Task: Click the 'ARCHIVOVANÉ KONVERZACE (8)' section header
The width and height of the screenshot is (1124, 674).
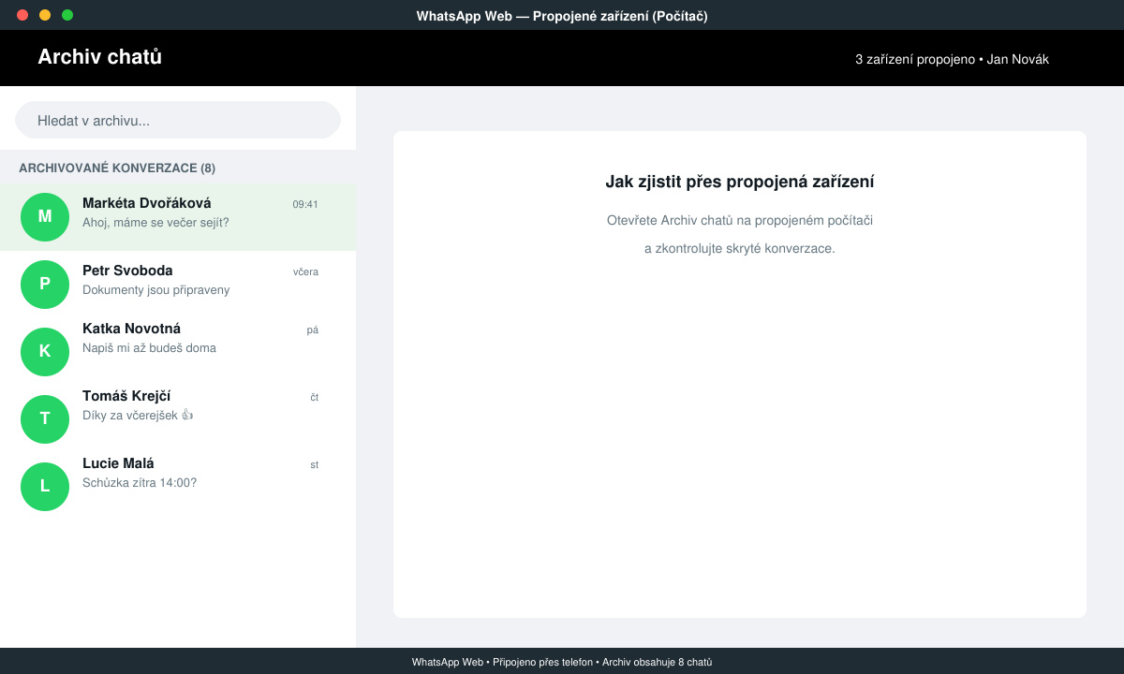Action: coord(117,168)
